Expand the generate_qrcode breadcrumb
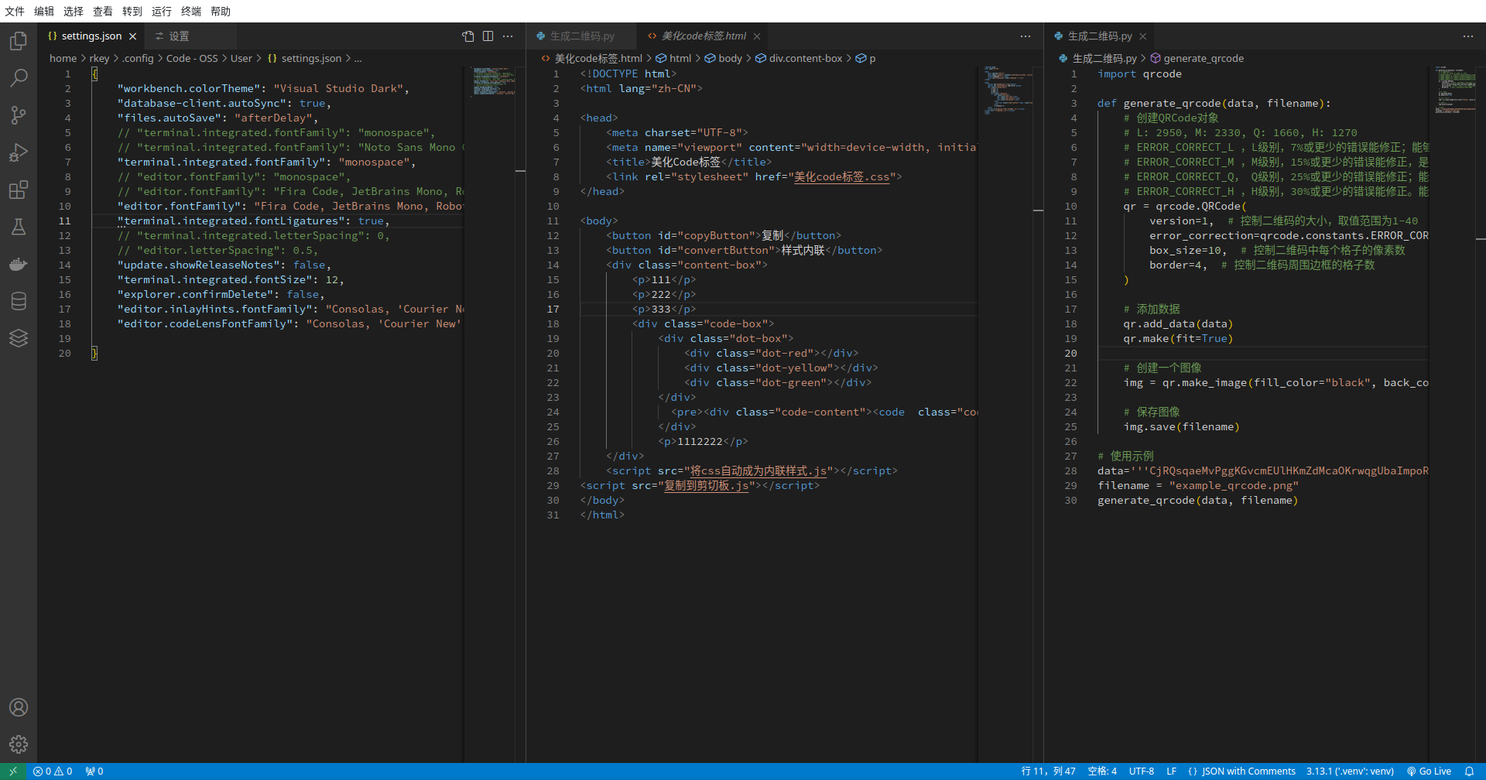 1197,59
